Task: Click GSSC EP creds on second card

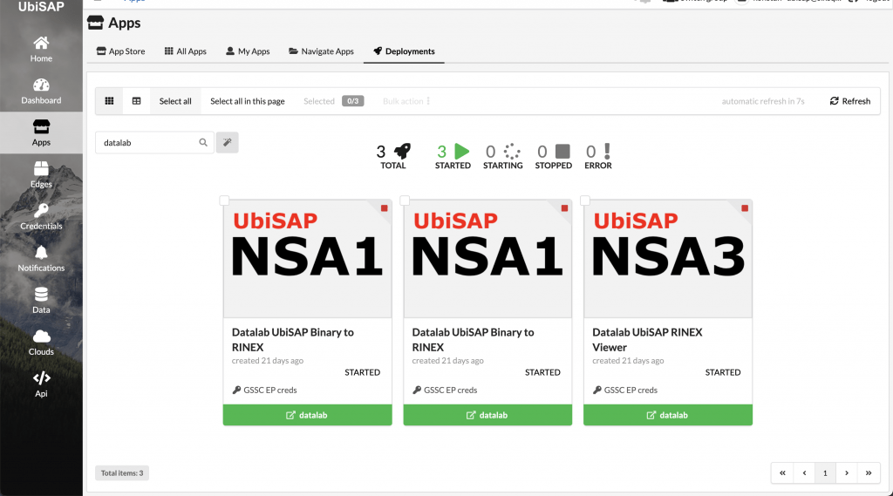Action: [x=445, y=390]
